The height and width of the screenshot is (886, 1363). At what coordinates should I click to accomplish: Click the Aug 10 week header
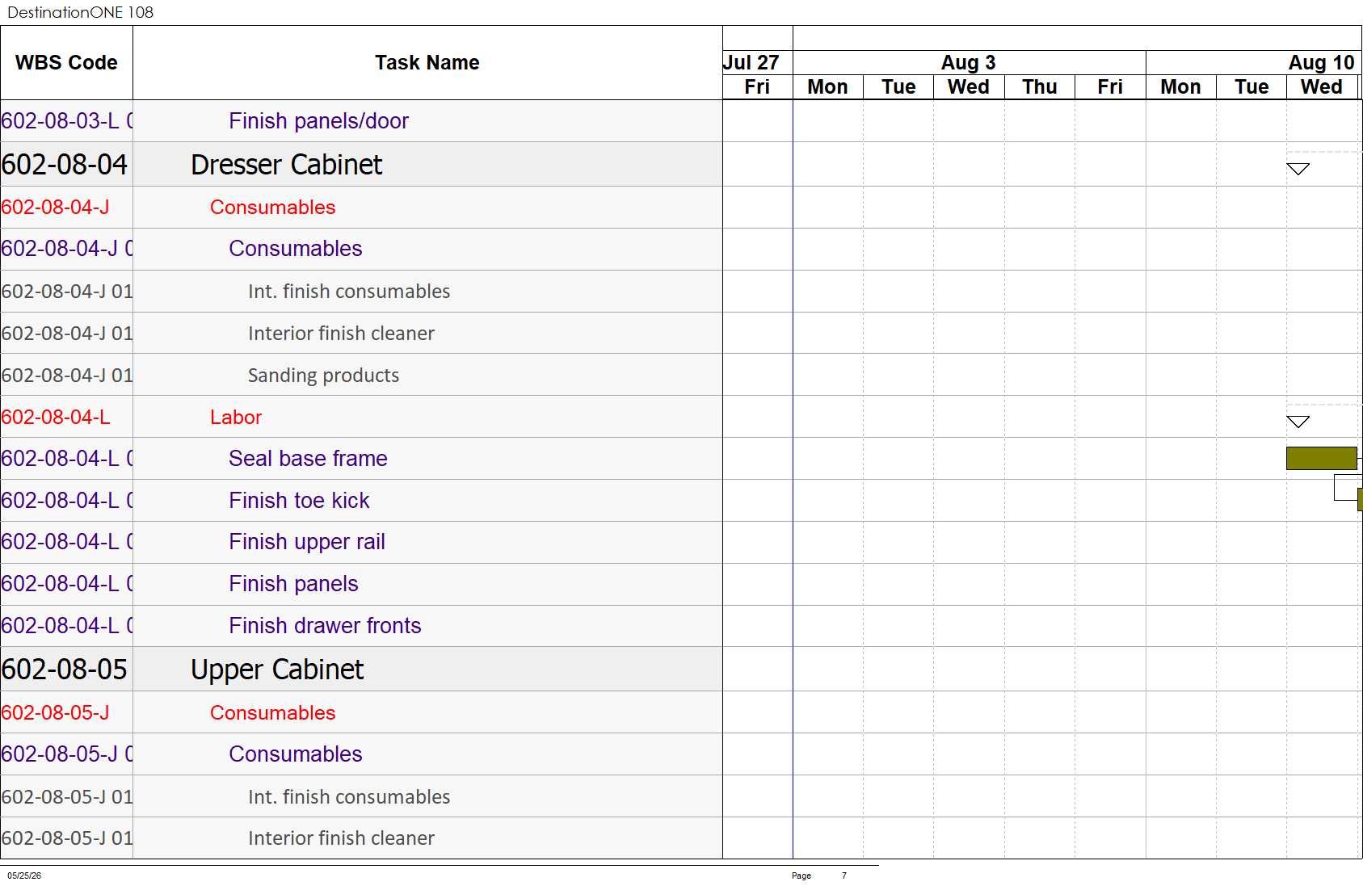tap(1321, 63)
